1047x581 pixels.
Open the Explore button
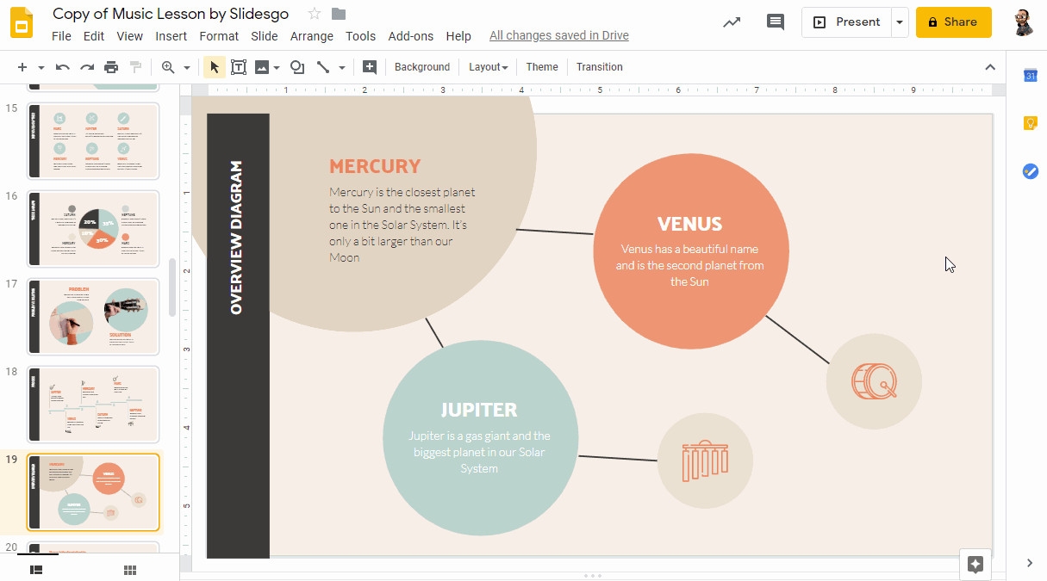(975, 565)
